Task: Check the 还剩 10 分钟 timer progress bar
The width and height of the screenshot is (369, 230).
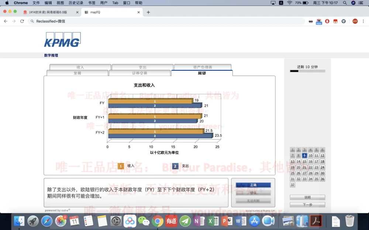Action: click(x=307, y=71)
